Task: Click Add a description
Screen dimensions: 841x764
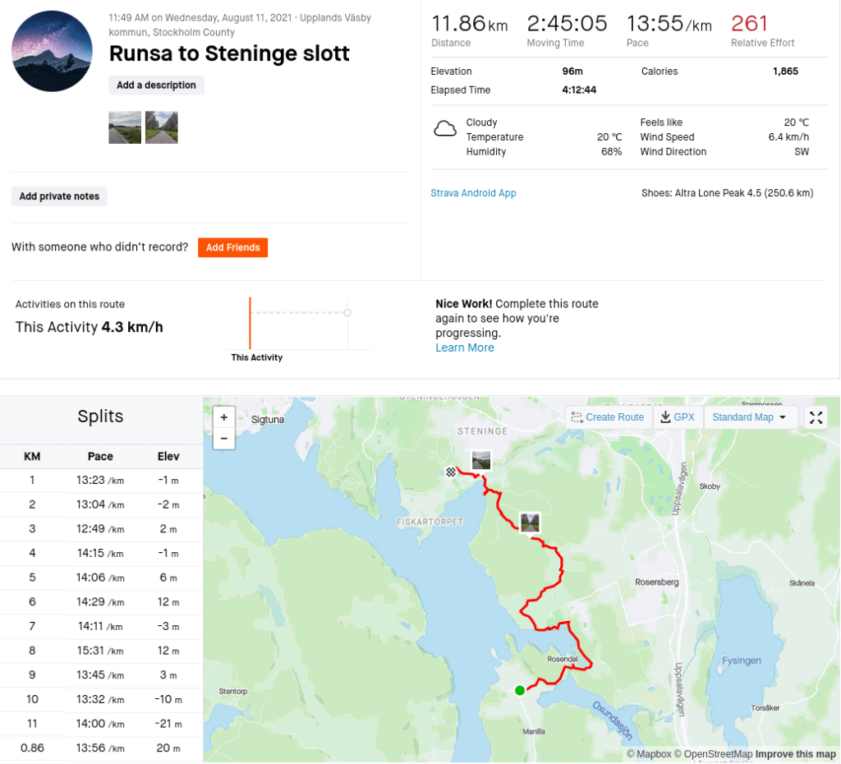Action: click(x=156, y=85)
